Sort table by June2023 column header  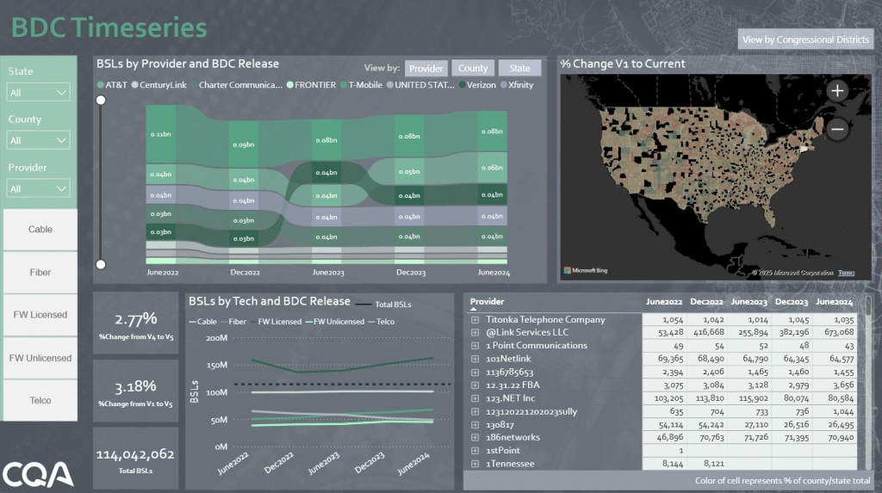[748, 302]
